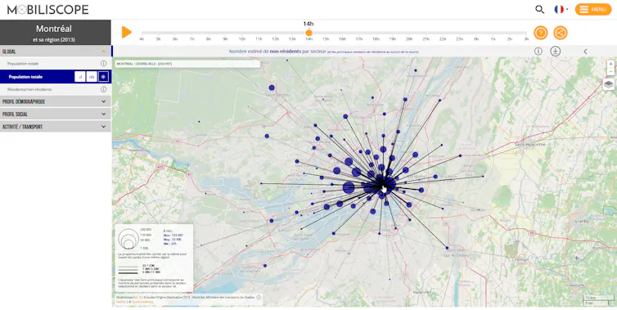Show info for Résidents/non-résidents
Screen dimensions: 617x310
click(103, 89)
